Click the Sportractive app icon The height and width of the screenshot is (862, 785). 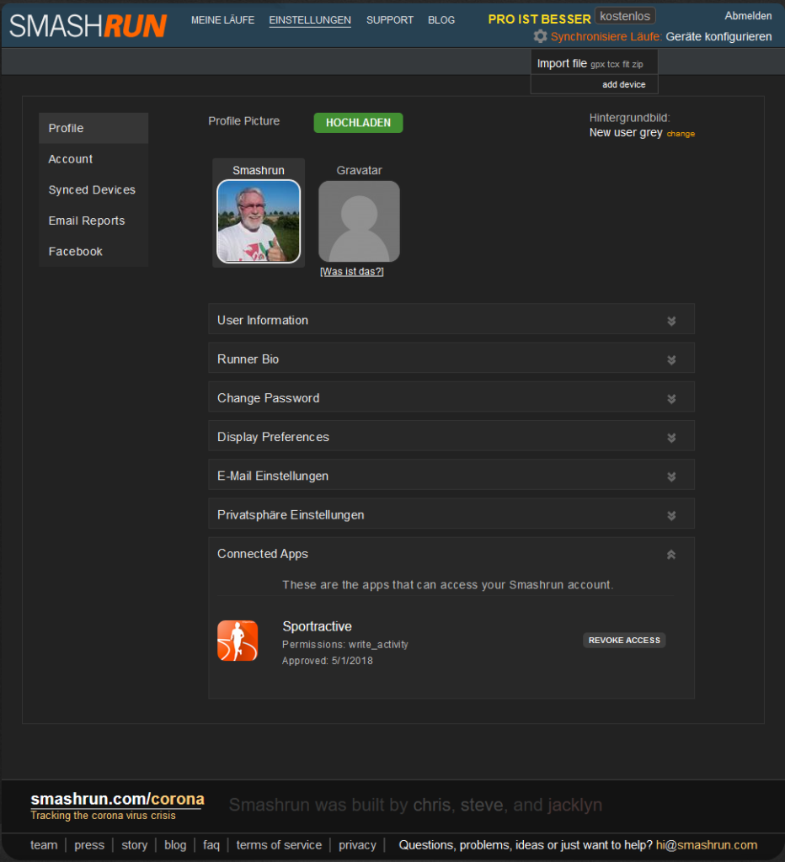click(x=238, y=641)
